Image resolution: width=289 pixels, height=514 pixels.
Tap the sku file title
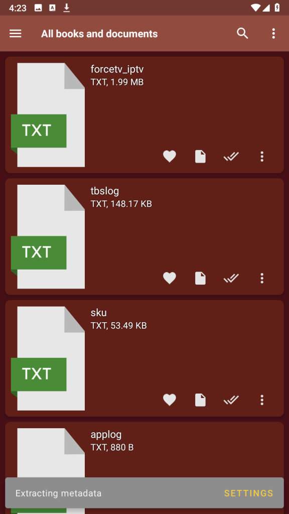(99, 312)
